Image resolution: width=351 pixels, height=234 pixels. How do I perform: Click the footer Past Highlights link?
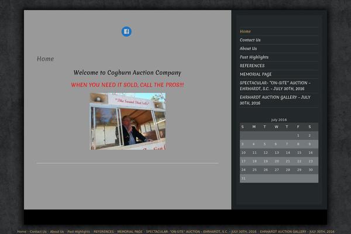pyautogui.click(x=79, y=232)
